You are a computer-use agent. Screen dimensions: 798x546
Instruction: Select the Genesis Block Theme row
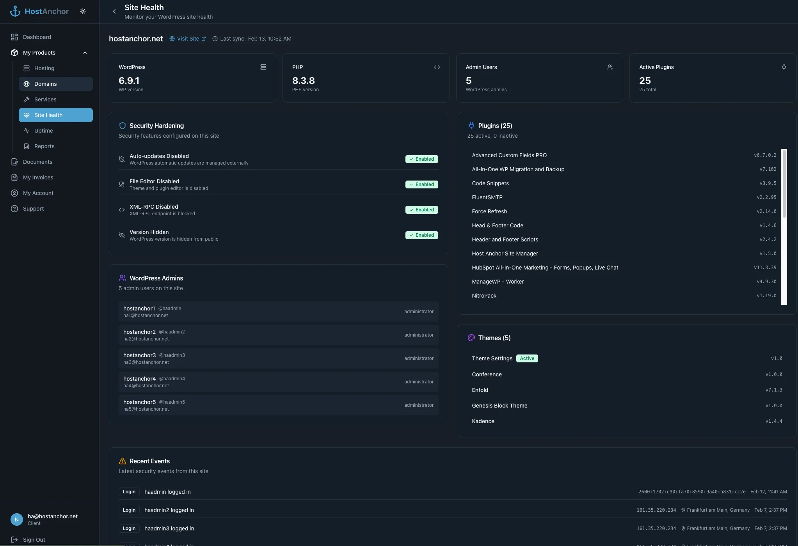[627, 406]
